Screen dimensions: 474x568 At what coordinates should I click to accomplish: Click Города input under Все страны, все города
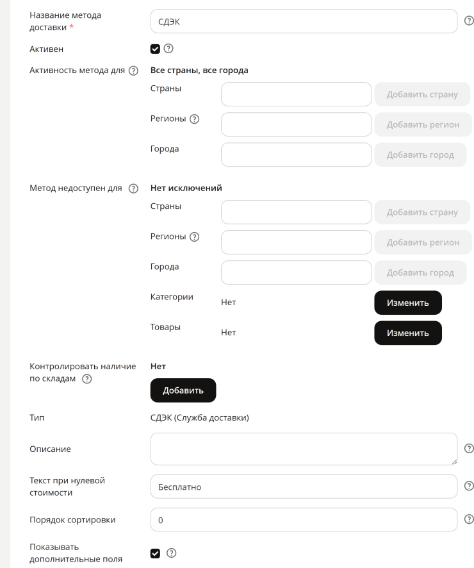(297, 155)
